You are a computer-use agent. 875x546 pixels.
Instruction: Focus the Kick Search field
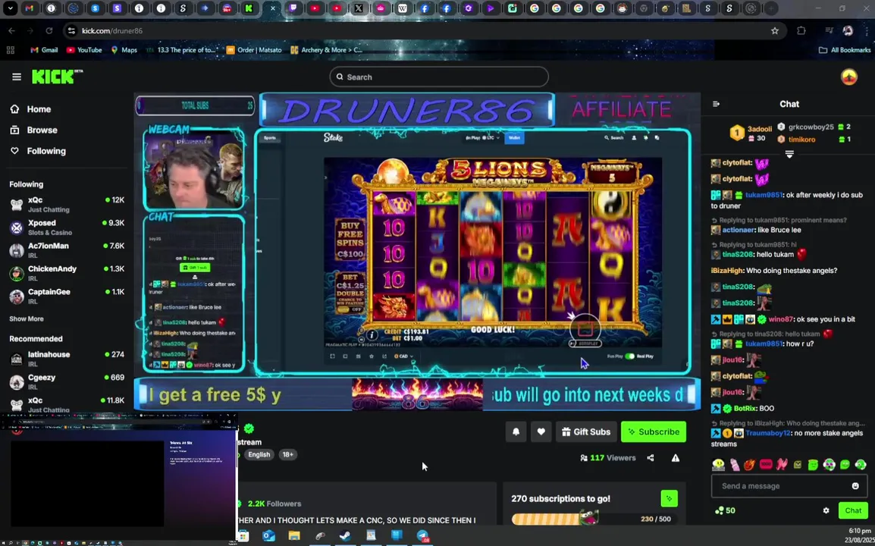[439, 77]
